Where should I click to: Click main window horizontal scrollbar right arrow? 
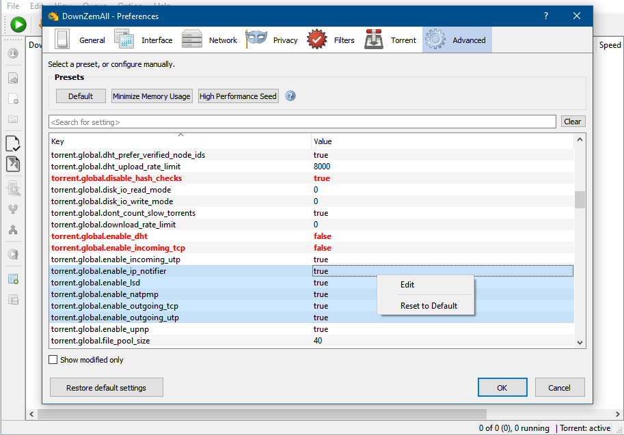617,414
